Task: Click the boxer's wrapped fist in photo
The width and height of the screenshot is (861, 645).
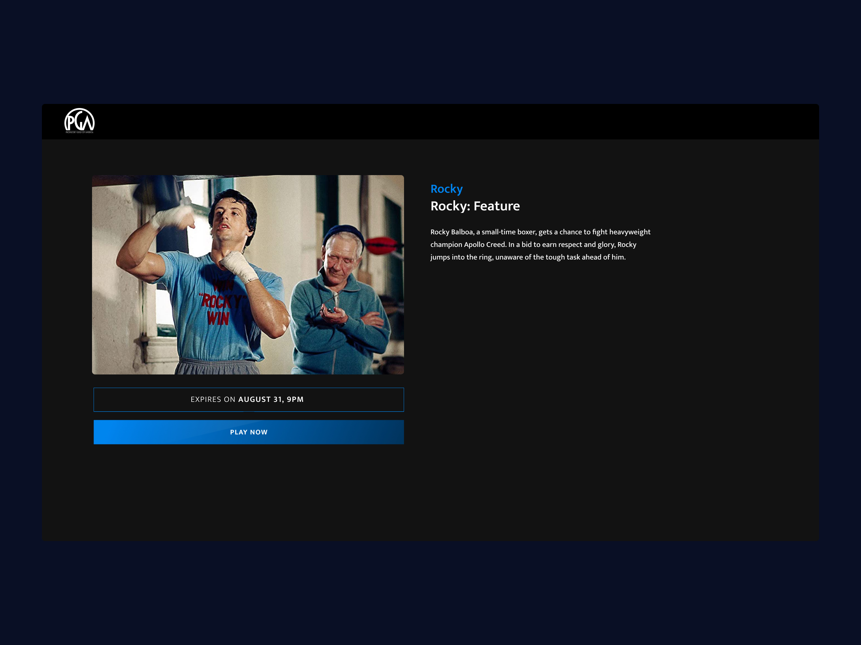Action: pos(239,265)
